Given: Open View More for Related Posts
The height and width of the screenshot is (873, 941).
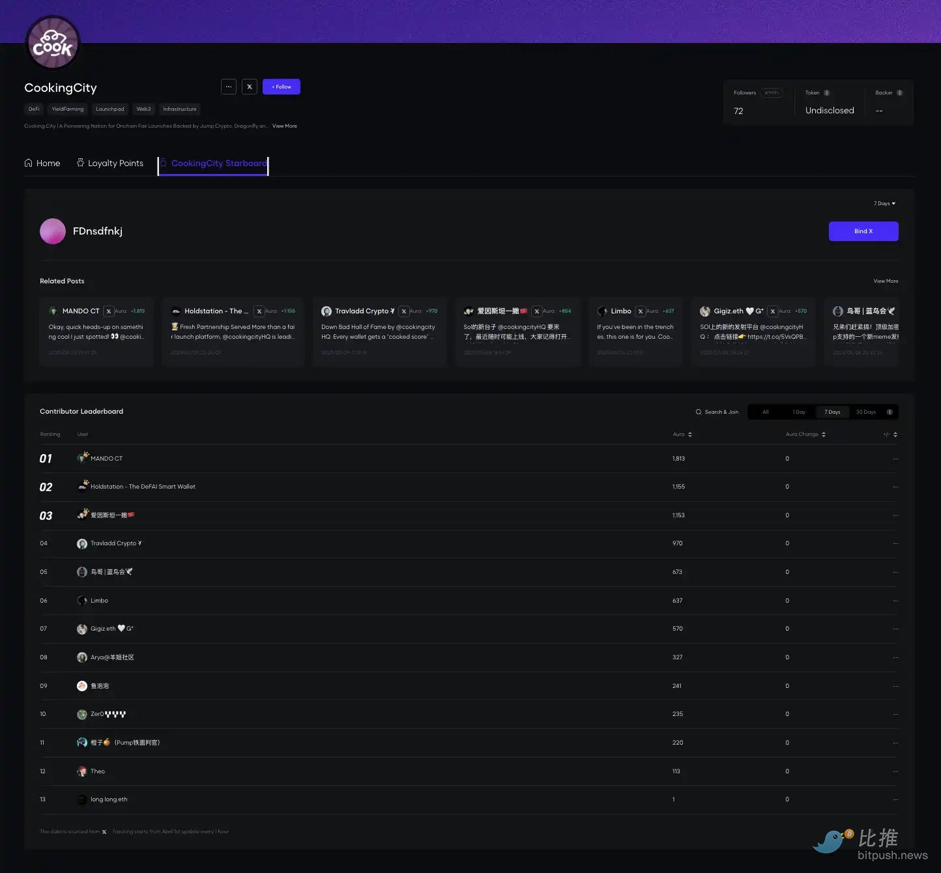Looking at the screenshot, I should [886, 281].
